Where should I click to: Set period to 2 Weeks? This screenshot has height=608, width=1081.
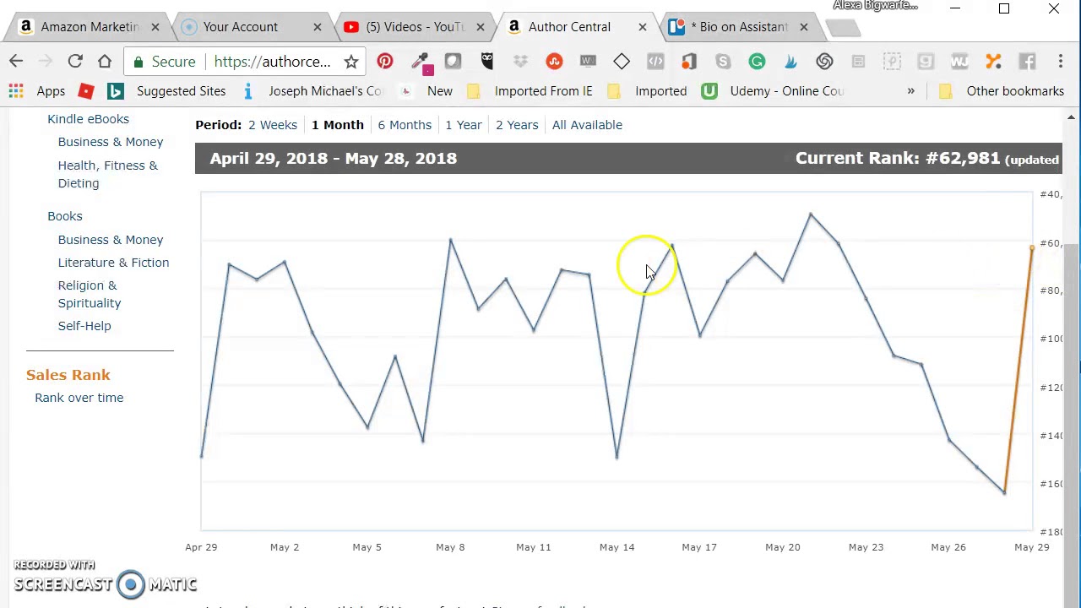[272, 125]
